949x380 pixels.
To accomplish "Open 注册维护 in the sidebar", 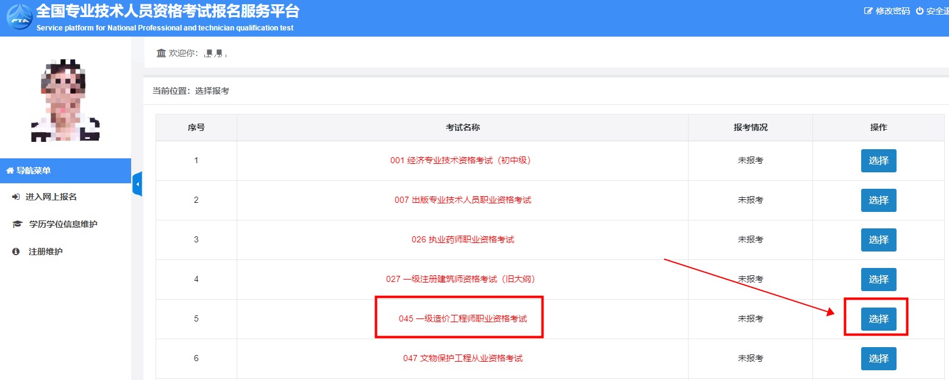I will (45, 252).
